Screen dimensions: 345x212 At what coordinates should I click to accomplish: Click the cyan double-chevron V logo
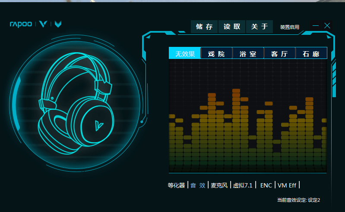coord(58,24)
